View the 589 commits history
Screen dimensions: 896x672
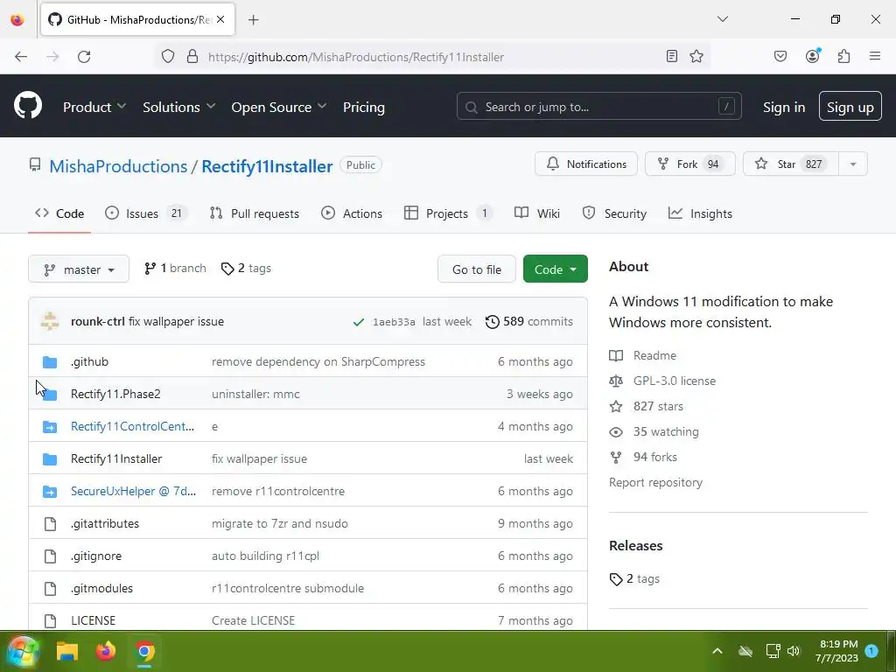pos(529,322)
